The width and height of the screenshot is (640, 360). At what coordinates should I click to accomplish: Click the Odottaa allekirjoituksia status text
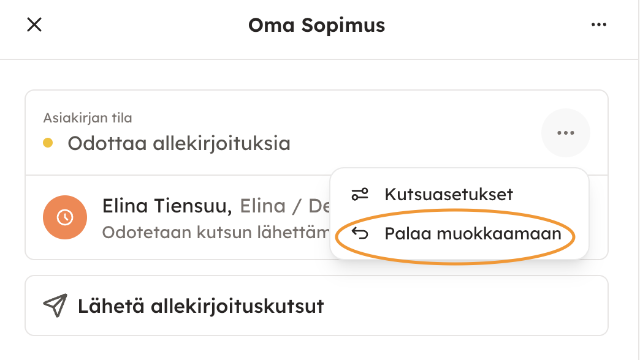178,143
